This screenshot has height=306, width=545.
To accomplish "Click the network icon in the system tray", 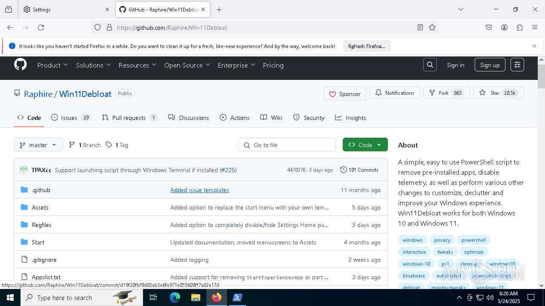I will pyautogui.click(x=480, y=297).
